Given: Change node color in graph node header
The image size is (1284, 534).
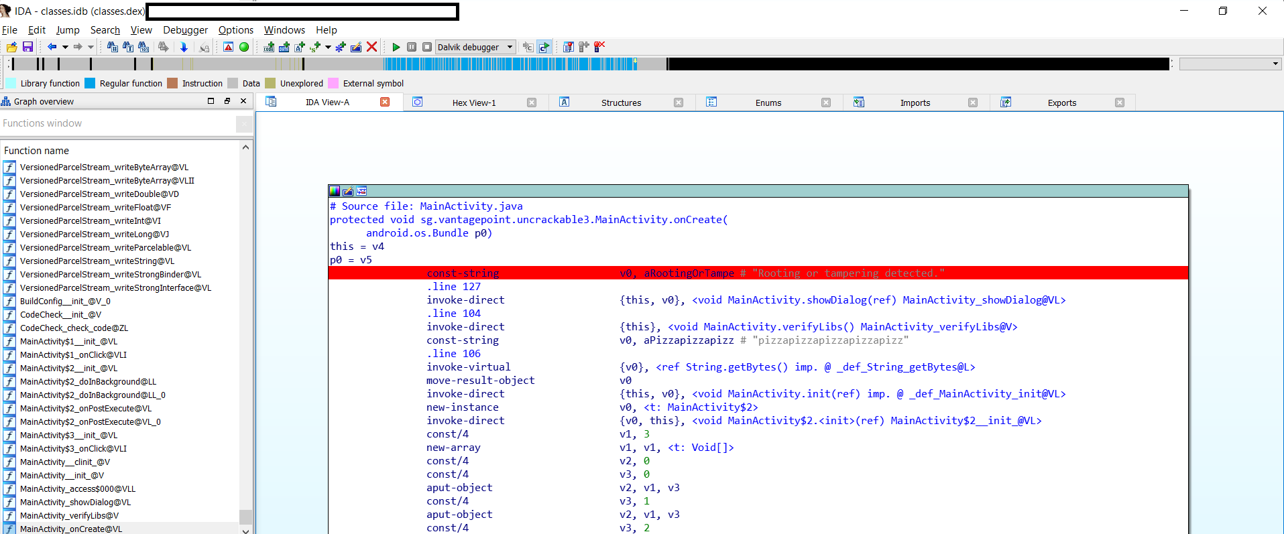Looking at the screenshot, I should coord(335,191).
